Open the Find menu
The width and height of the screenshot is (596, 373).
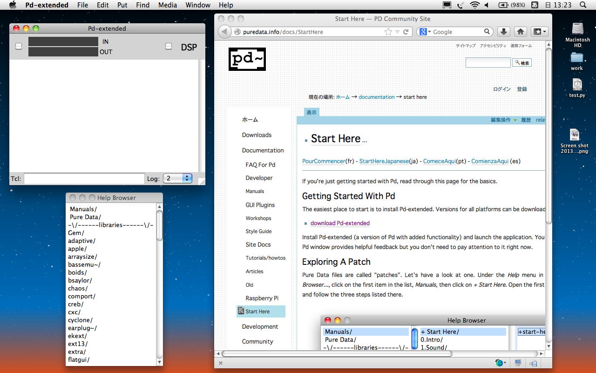(x=142, y=5)
